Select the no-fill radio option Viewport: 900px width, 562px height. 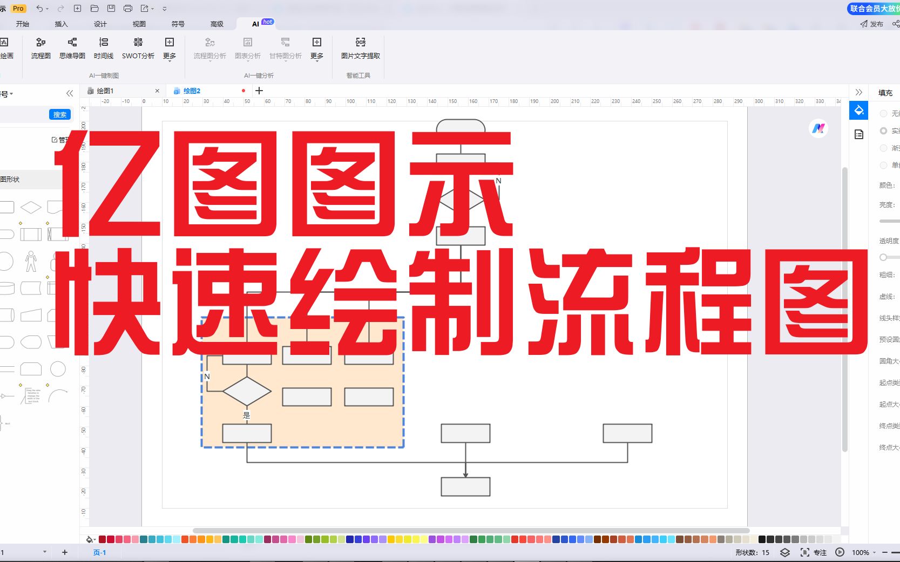883,113
